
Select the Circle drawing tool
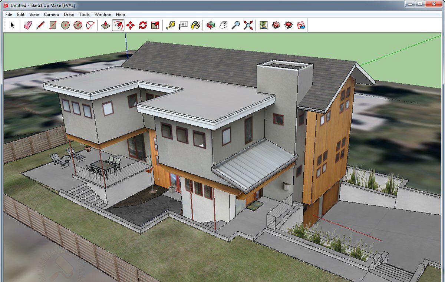(65, 25)
